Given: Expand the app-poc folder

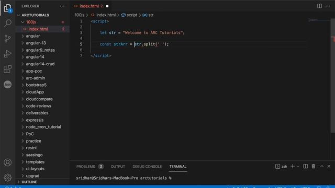Looking at the screenshot, I should (34, 71).
